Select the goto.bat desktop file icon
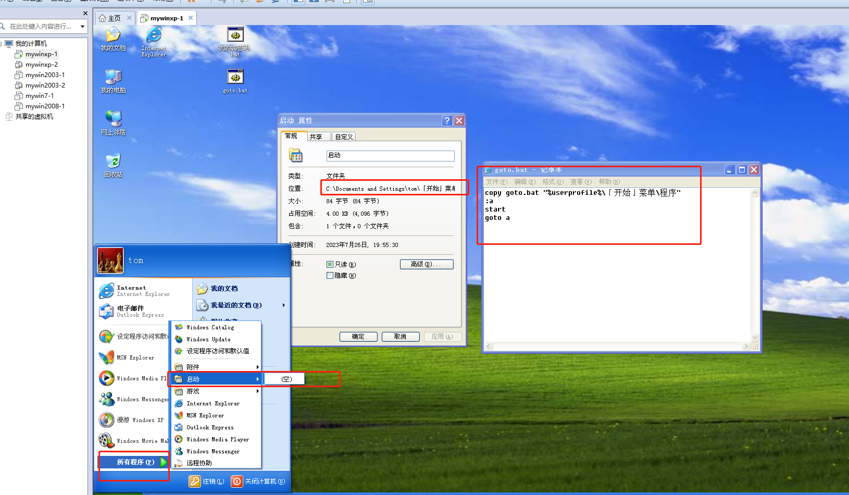849x495 pixels. pyautogui.click(x=235, y=81)
